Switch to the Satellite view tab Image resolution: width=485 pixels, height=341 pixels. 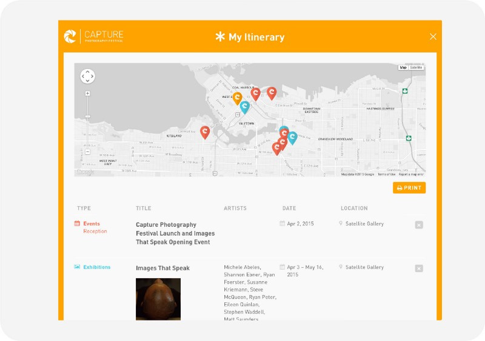(416, 67)
